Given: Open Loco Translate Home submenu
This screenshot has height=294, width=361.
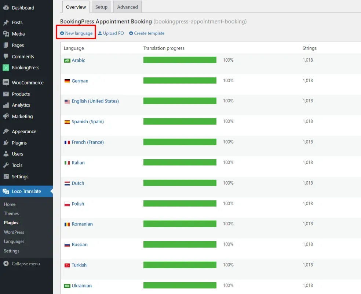Looking at the screenshot, I should click(10, 204).
